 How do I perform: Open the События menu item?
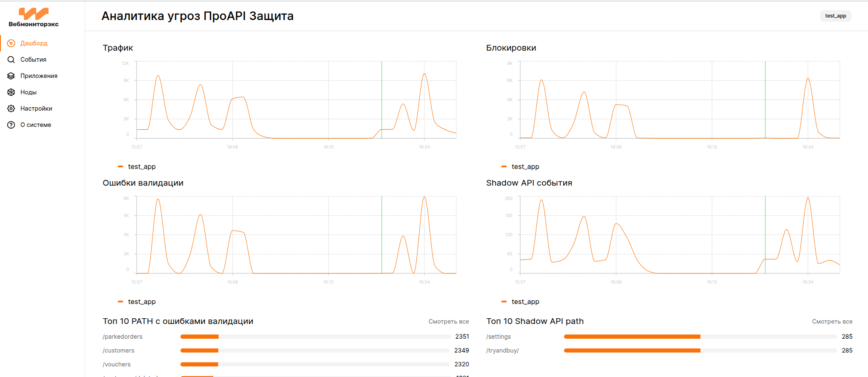click(33, 60)
